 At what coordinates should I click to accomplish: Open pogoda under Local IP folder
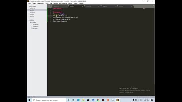click(x=35, y=28)
